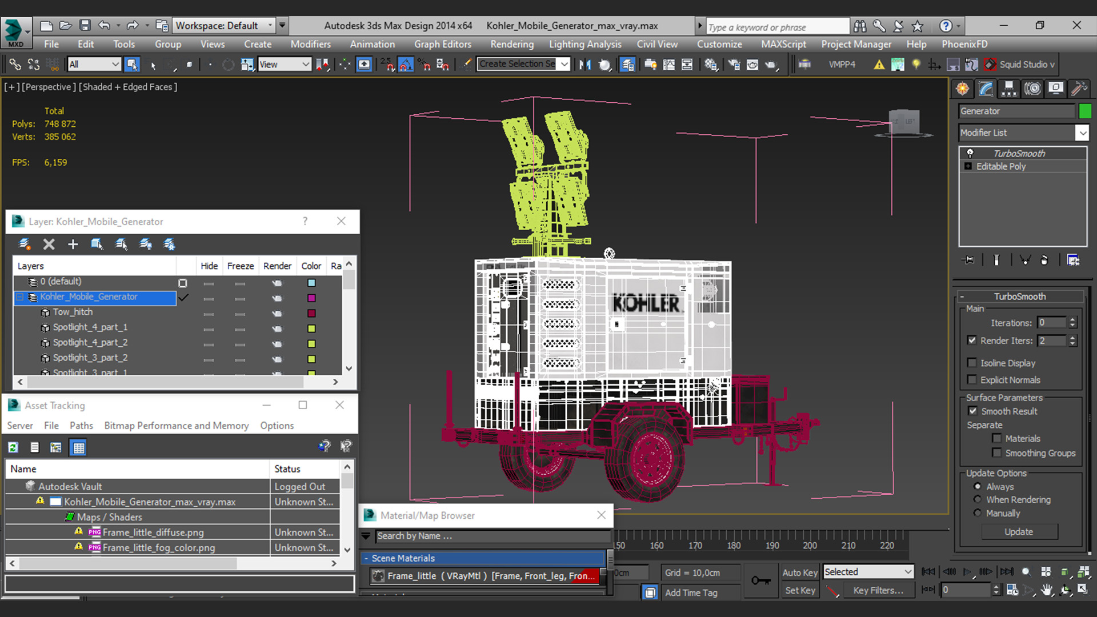This screenshot has width=1097, height=617.
Task: Open Paths menu in Asset Tracking
Action: coord(81,426)
